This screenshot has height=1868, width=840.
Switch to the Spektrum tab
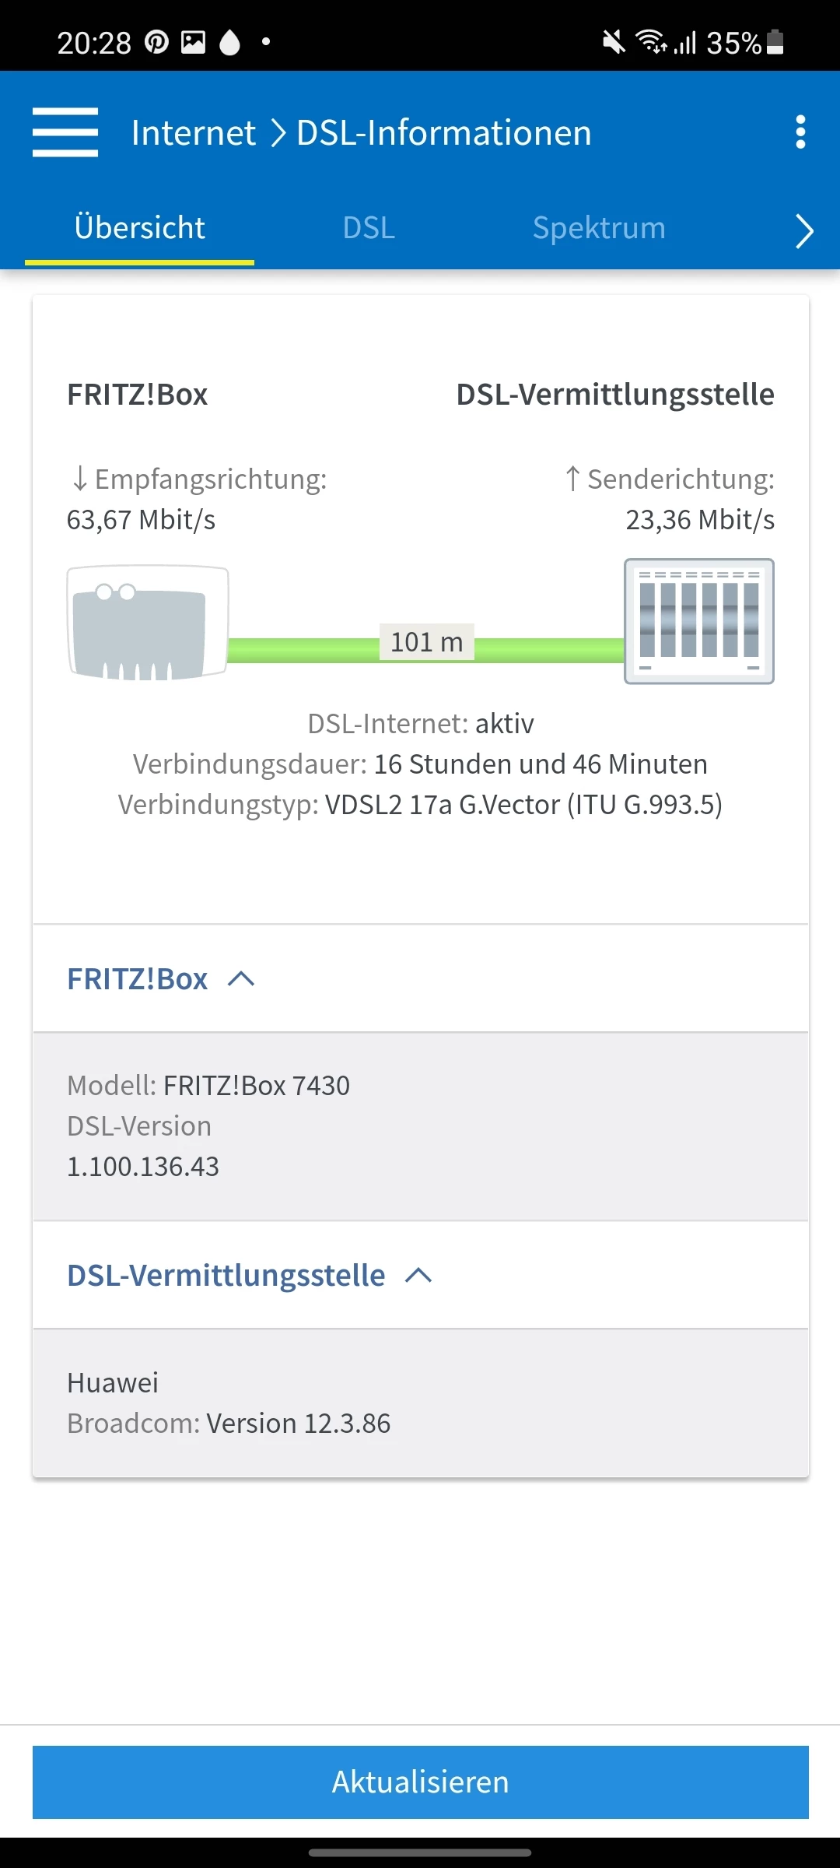599,228
